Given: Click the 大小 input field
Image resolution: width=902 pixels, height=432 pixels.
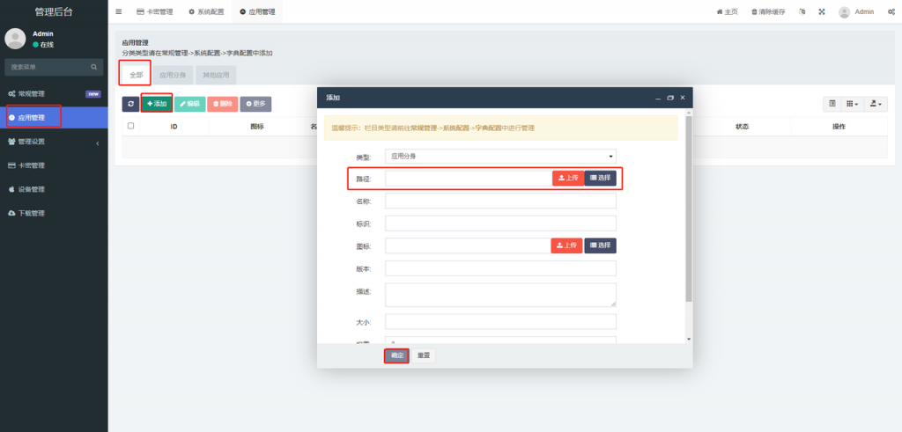Looking at the screenshot, I should point(500,322).
